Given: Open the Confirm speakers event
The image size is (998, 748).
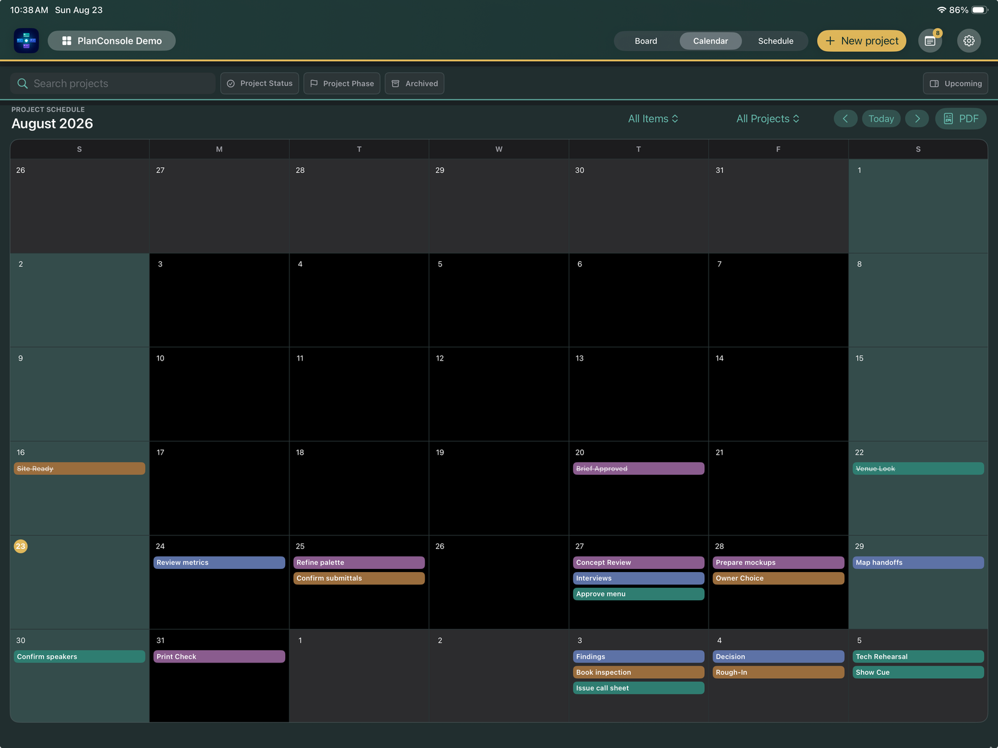Looking at the screenshot, I should (x=79, y=656).
